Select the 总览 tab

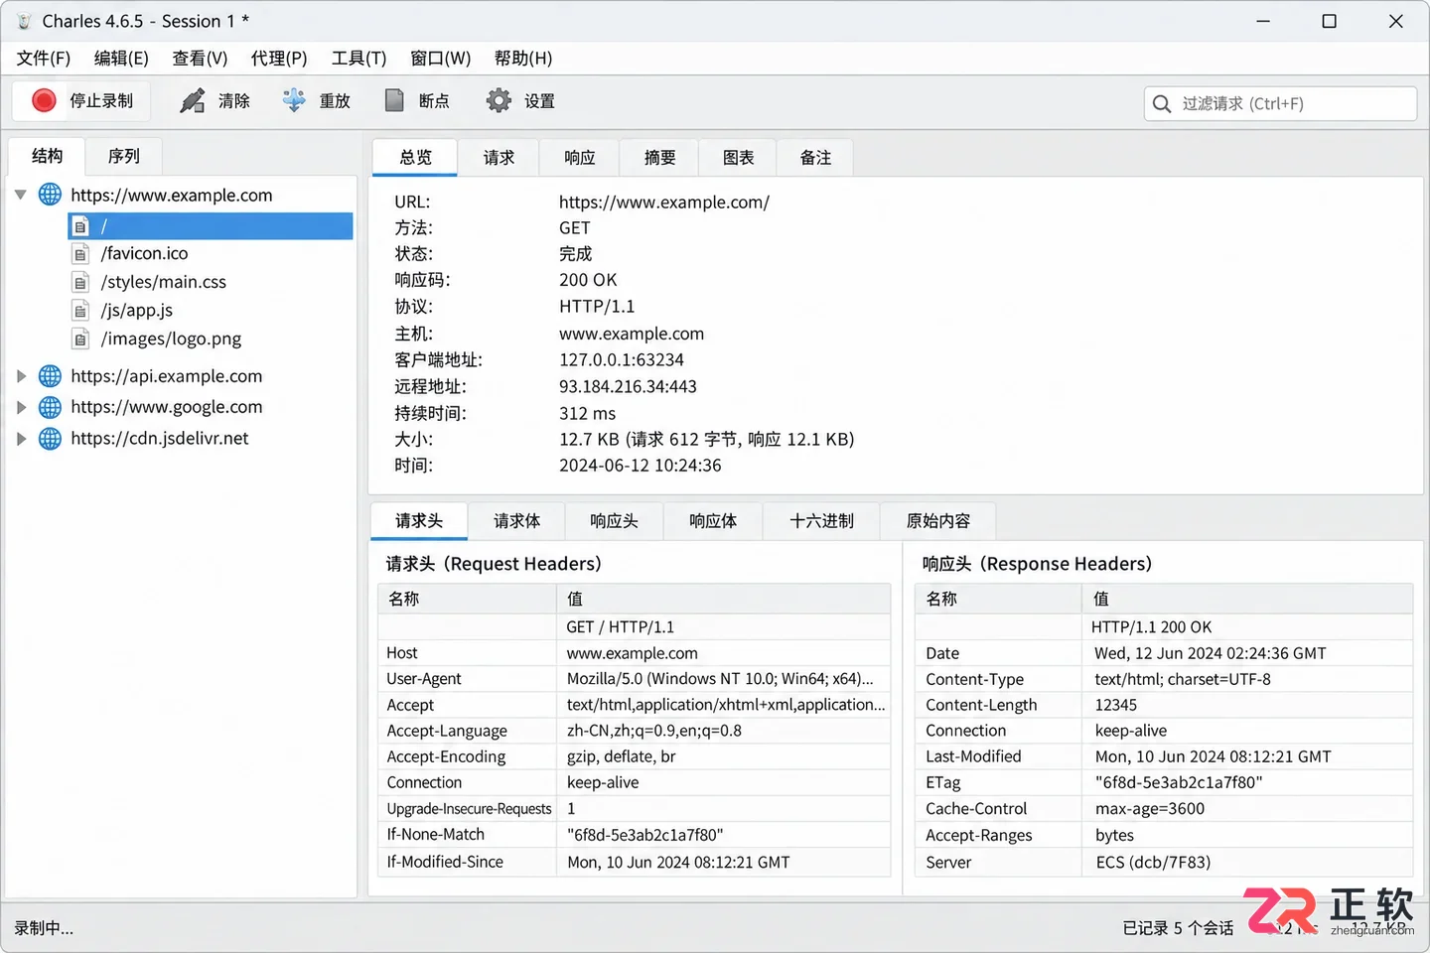[415, 158]
